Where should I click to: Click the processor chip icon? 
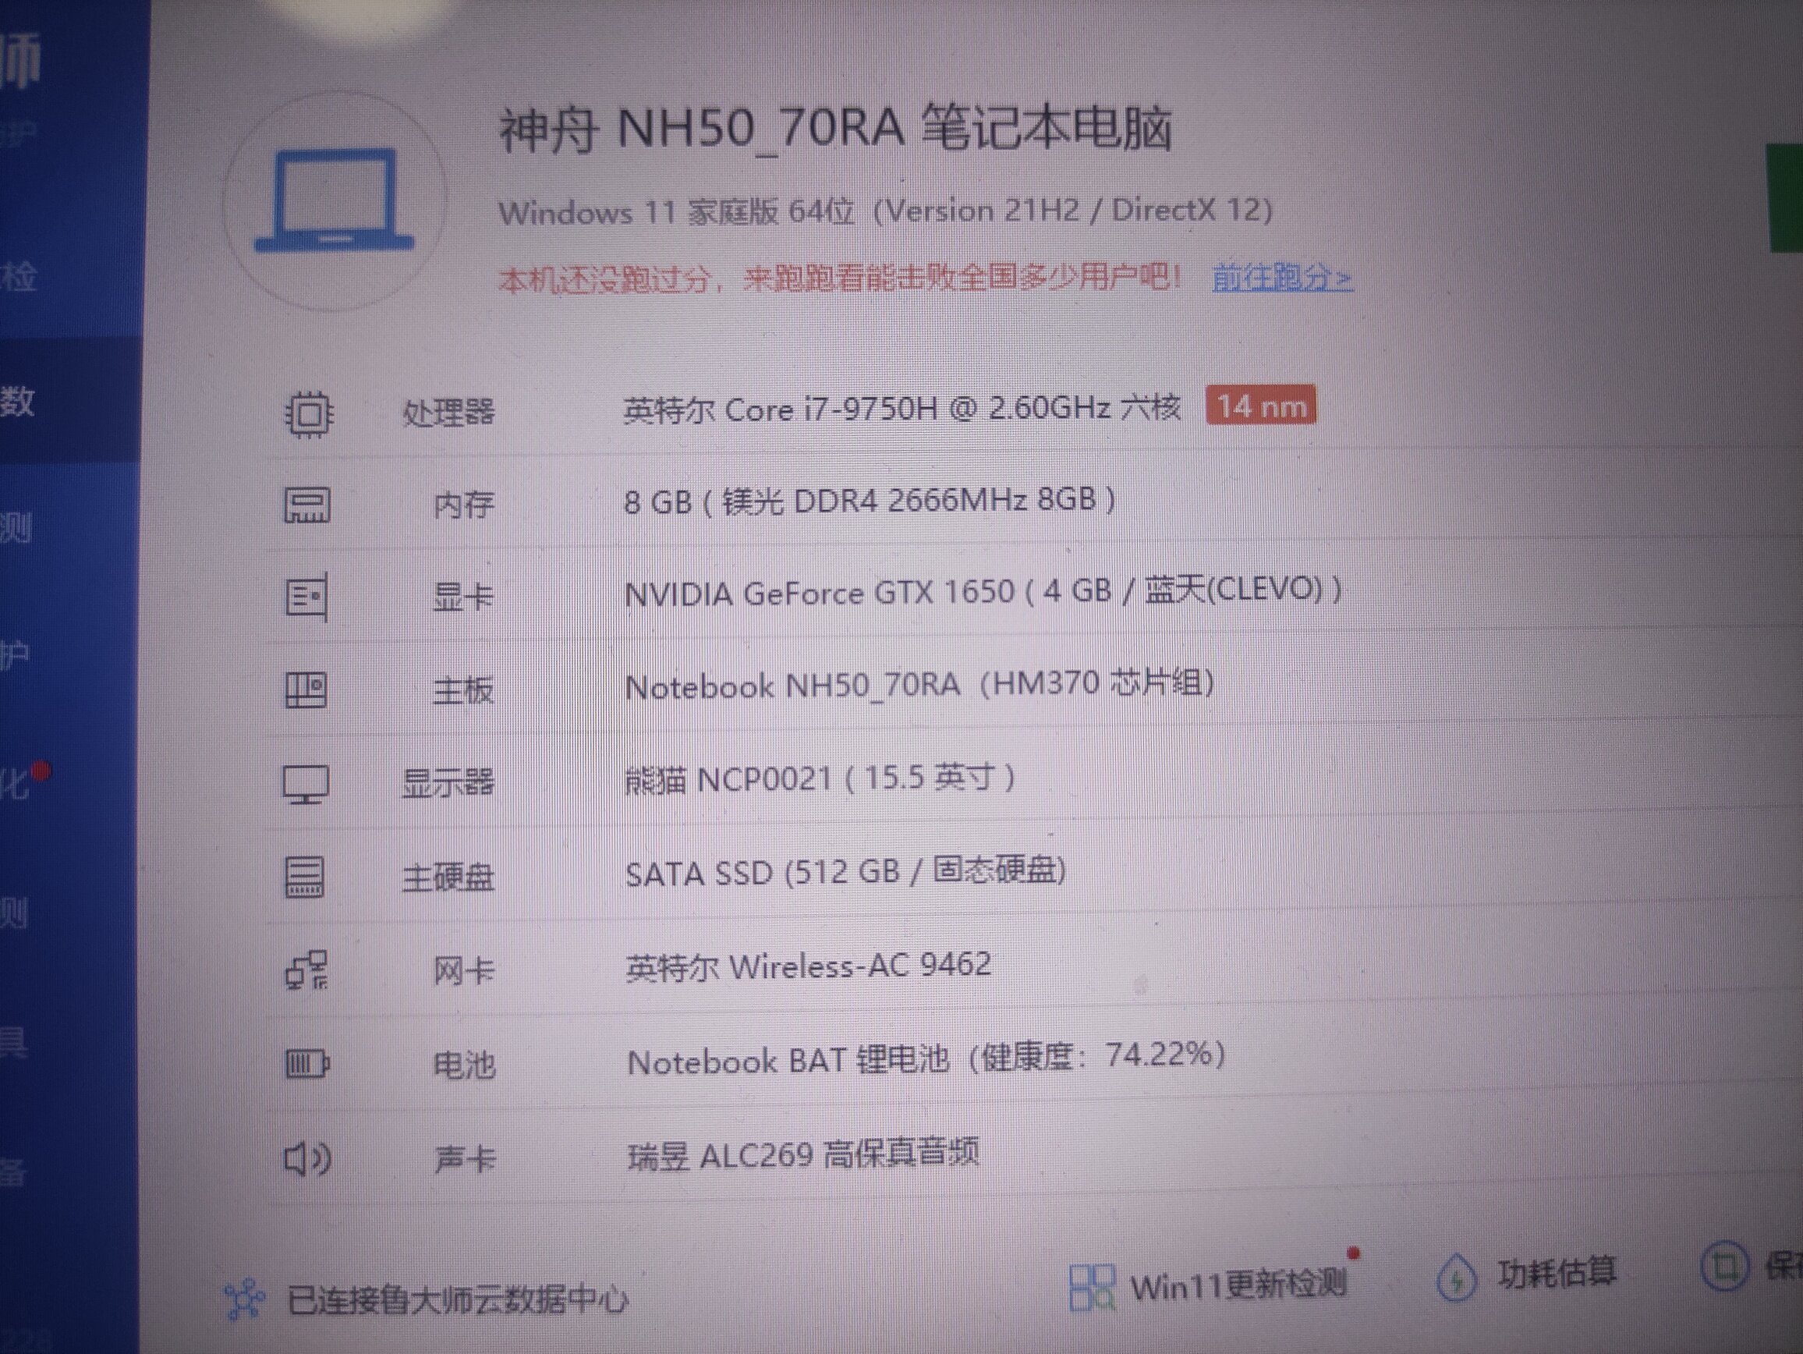coord(308,414)
